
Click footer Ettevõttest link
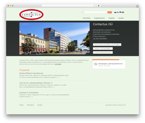[x=30, y=105]
